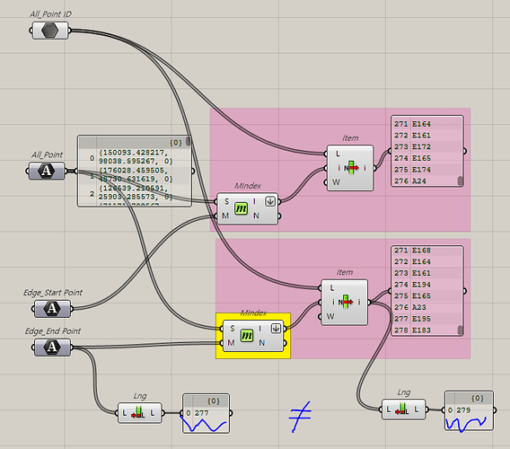The height and width of the screenshot is (449, 510).
Task: Click the left Lng list length icon
Action: (x=138, y=413)
